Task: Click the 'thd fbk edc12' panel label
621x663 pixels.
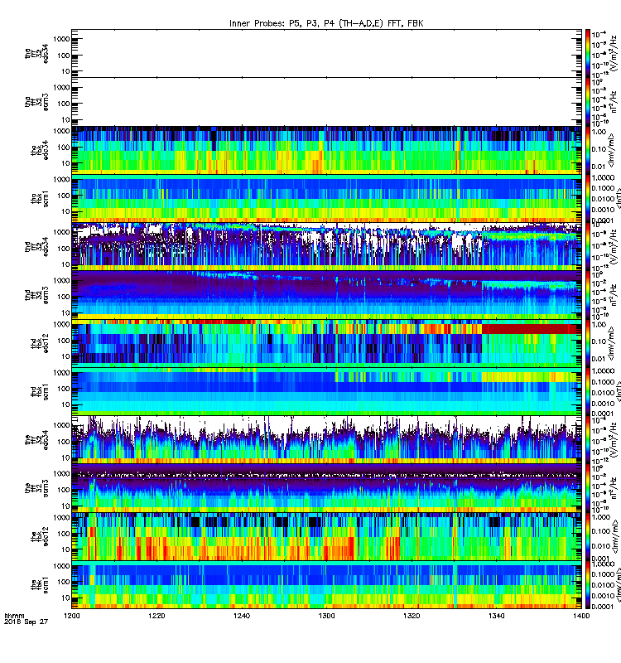Action: [39, 343]
